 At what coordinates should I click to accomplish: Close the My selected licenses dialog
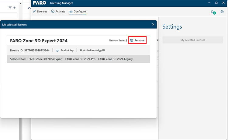tap(153, 24)
